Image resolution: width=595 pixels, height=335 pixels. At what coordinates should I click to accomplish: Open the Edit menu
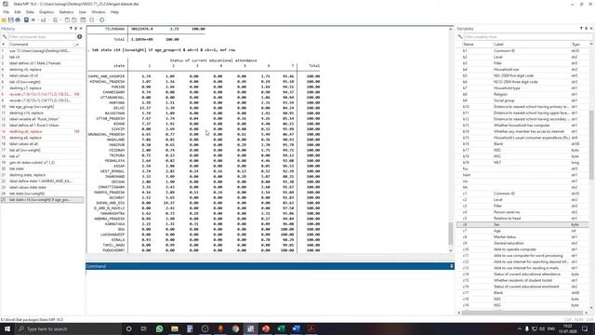[x=18, y=12]
